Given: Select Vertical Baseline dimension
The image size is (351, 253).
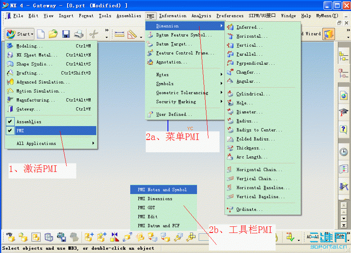Looking at the screenshot, I should coord(263,197).
